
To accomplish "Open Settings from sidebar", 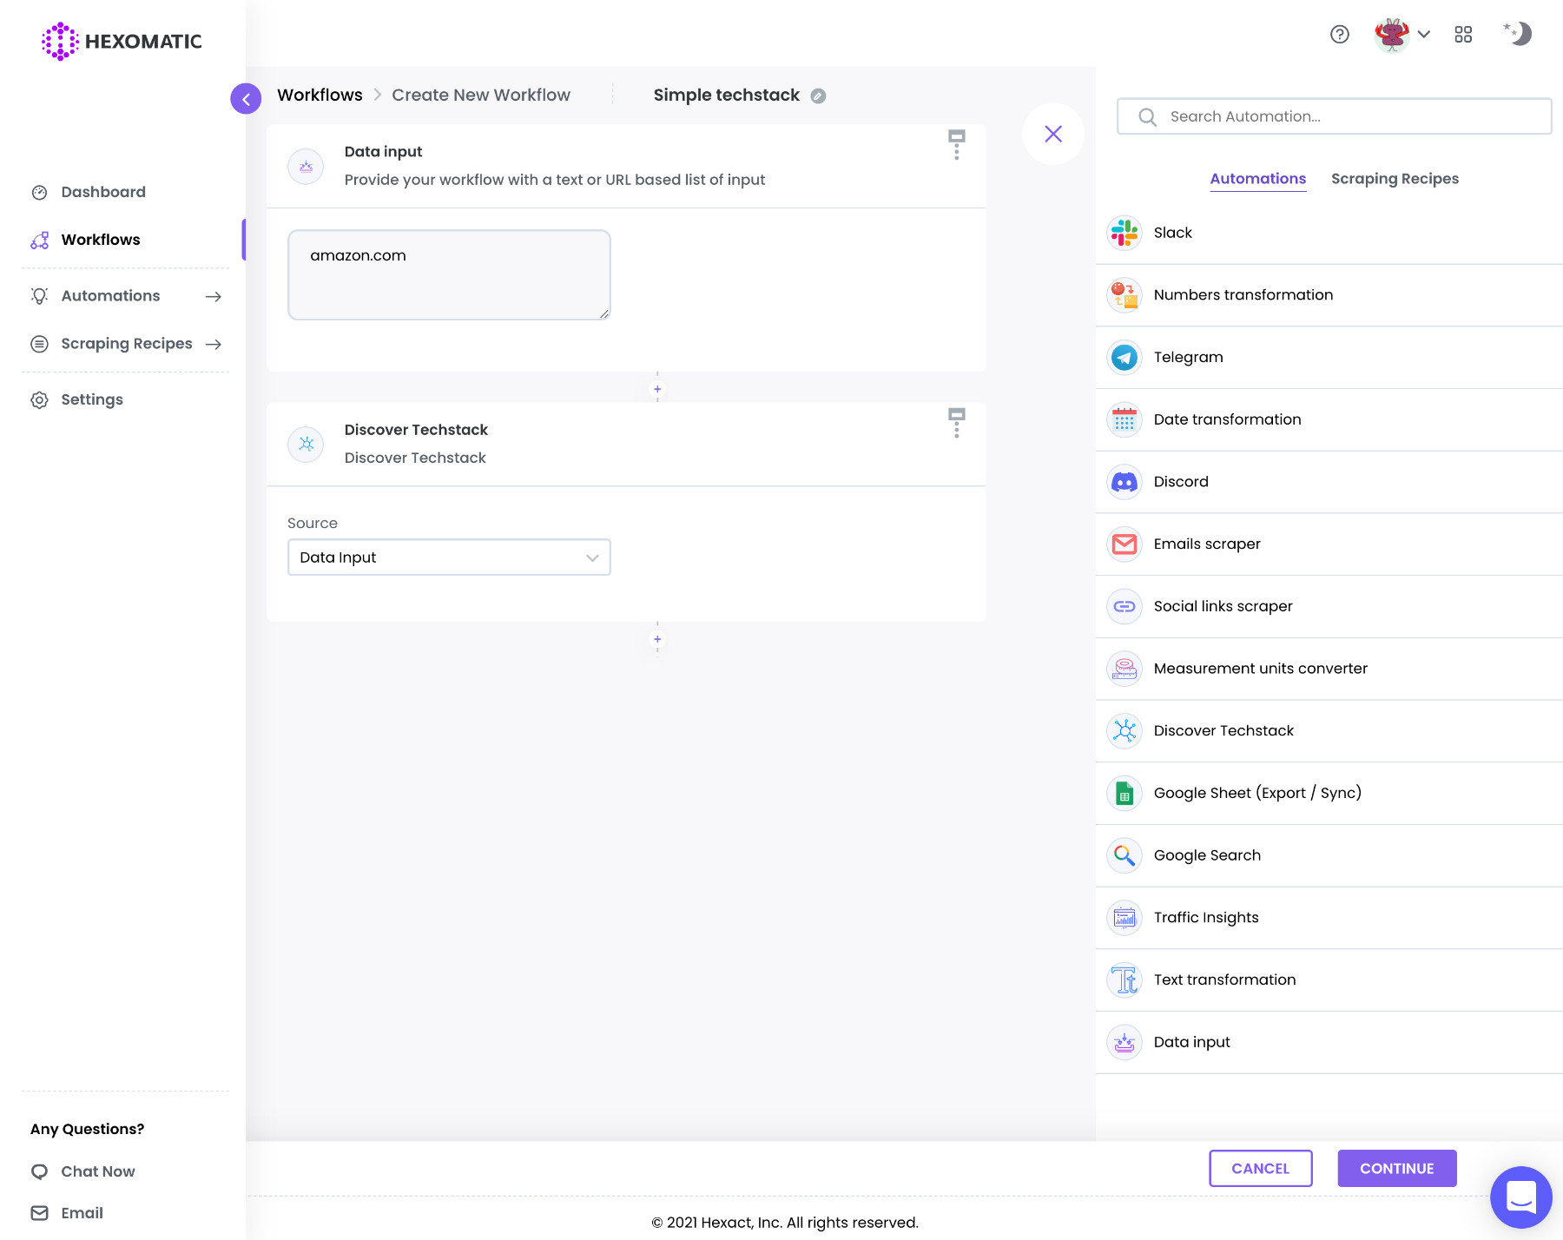I will point(92,399).
